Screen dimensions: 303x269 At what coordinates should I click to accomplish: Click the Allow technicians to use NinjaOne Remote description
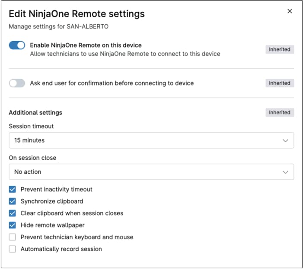point(125,54)
